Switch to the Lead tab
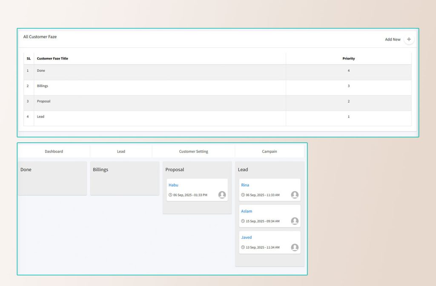 121,151
